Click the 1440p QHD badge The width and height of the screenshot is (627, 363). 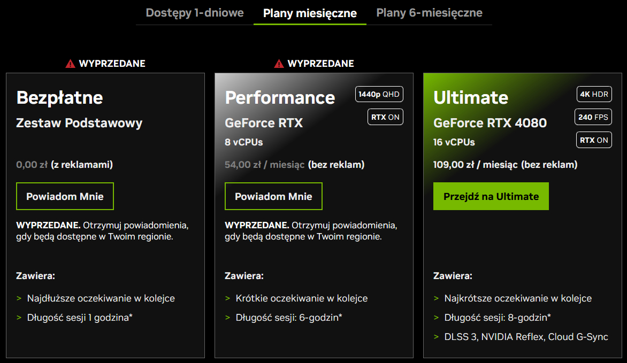(379, 94)
